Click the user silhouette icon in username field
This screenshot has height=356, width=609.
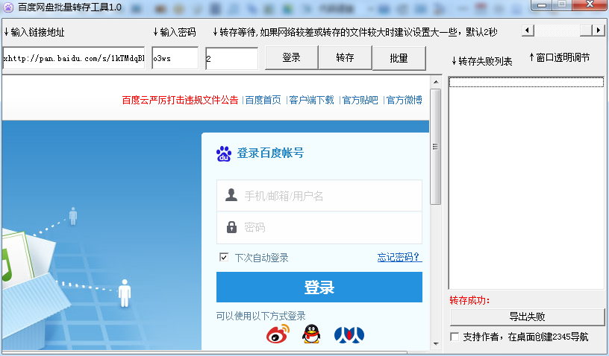coord(231,195)
